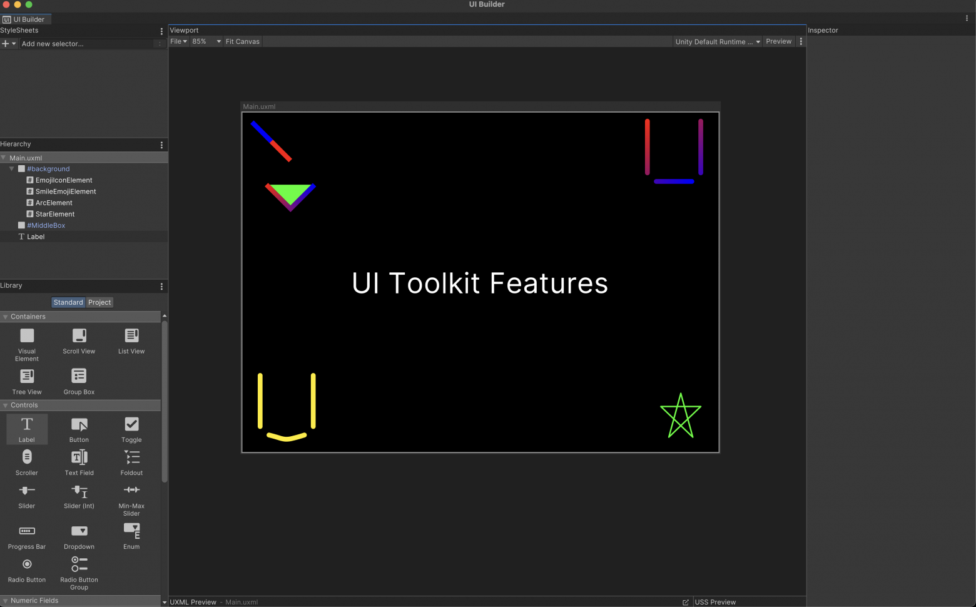This screenshot has height=607, width=976.
Task: Open the add stylesheet plus dropdown
Action: pyautogui.click(x=9, y=44)
